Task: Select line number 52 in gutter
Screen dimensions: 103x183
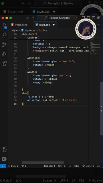Action: [15, 93]
